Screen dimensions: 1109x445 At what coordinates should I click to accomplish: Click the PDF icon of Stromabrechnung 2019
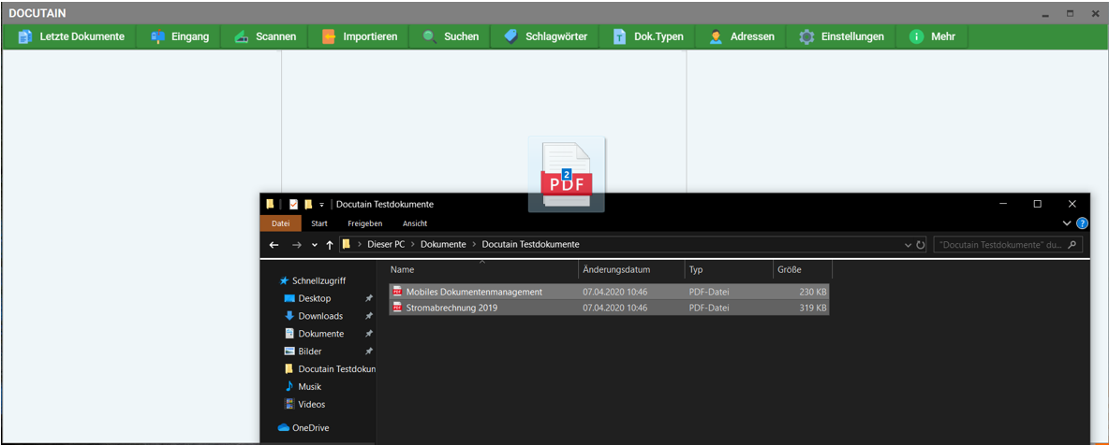tap(397, 308)
